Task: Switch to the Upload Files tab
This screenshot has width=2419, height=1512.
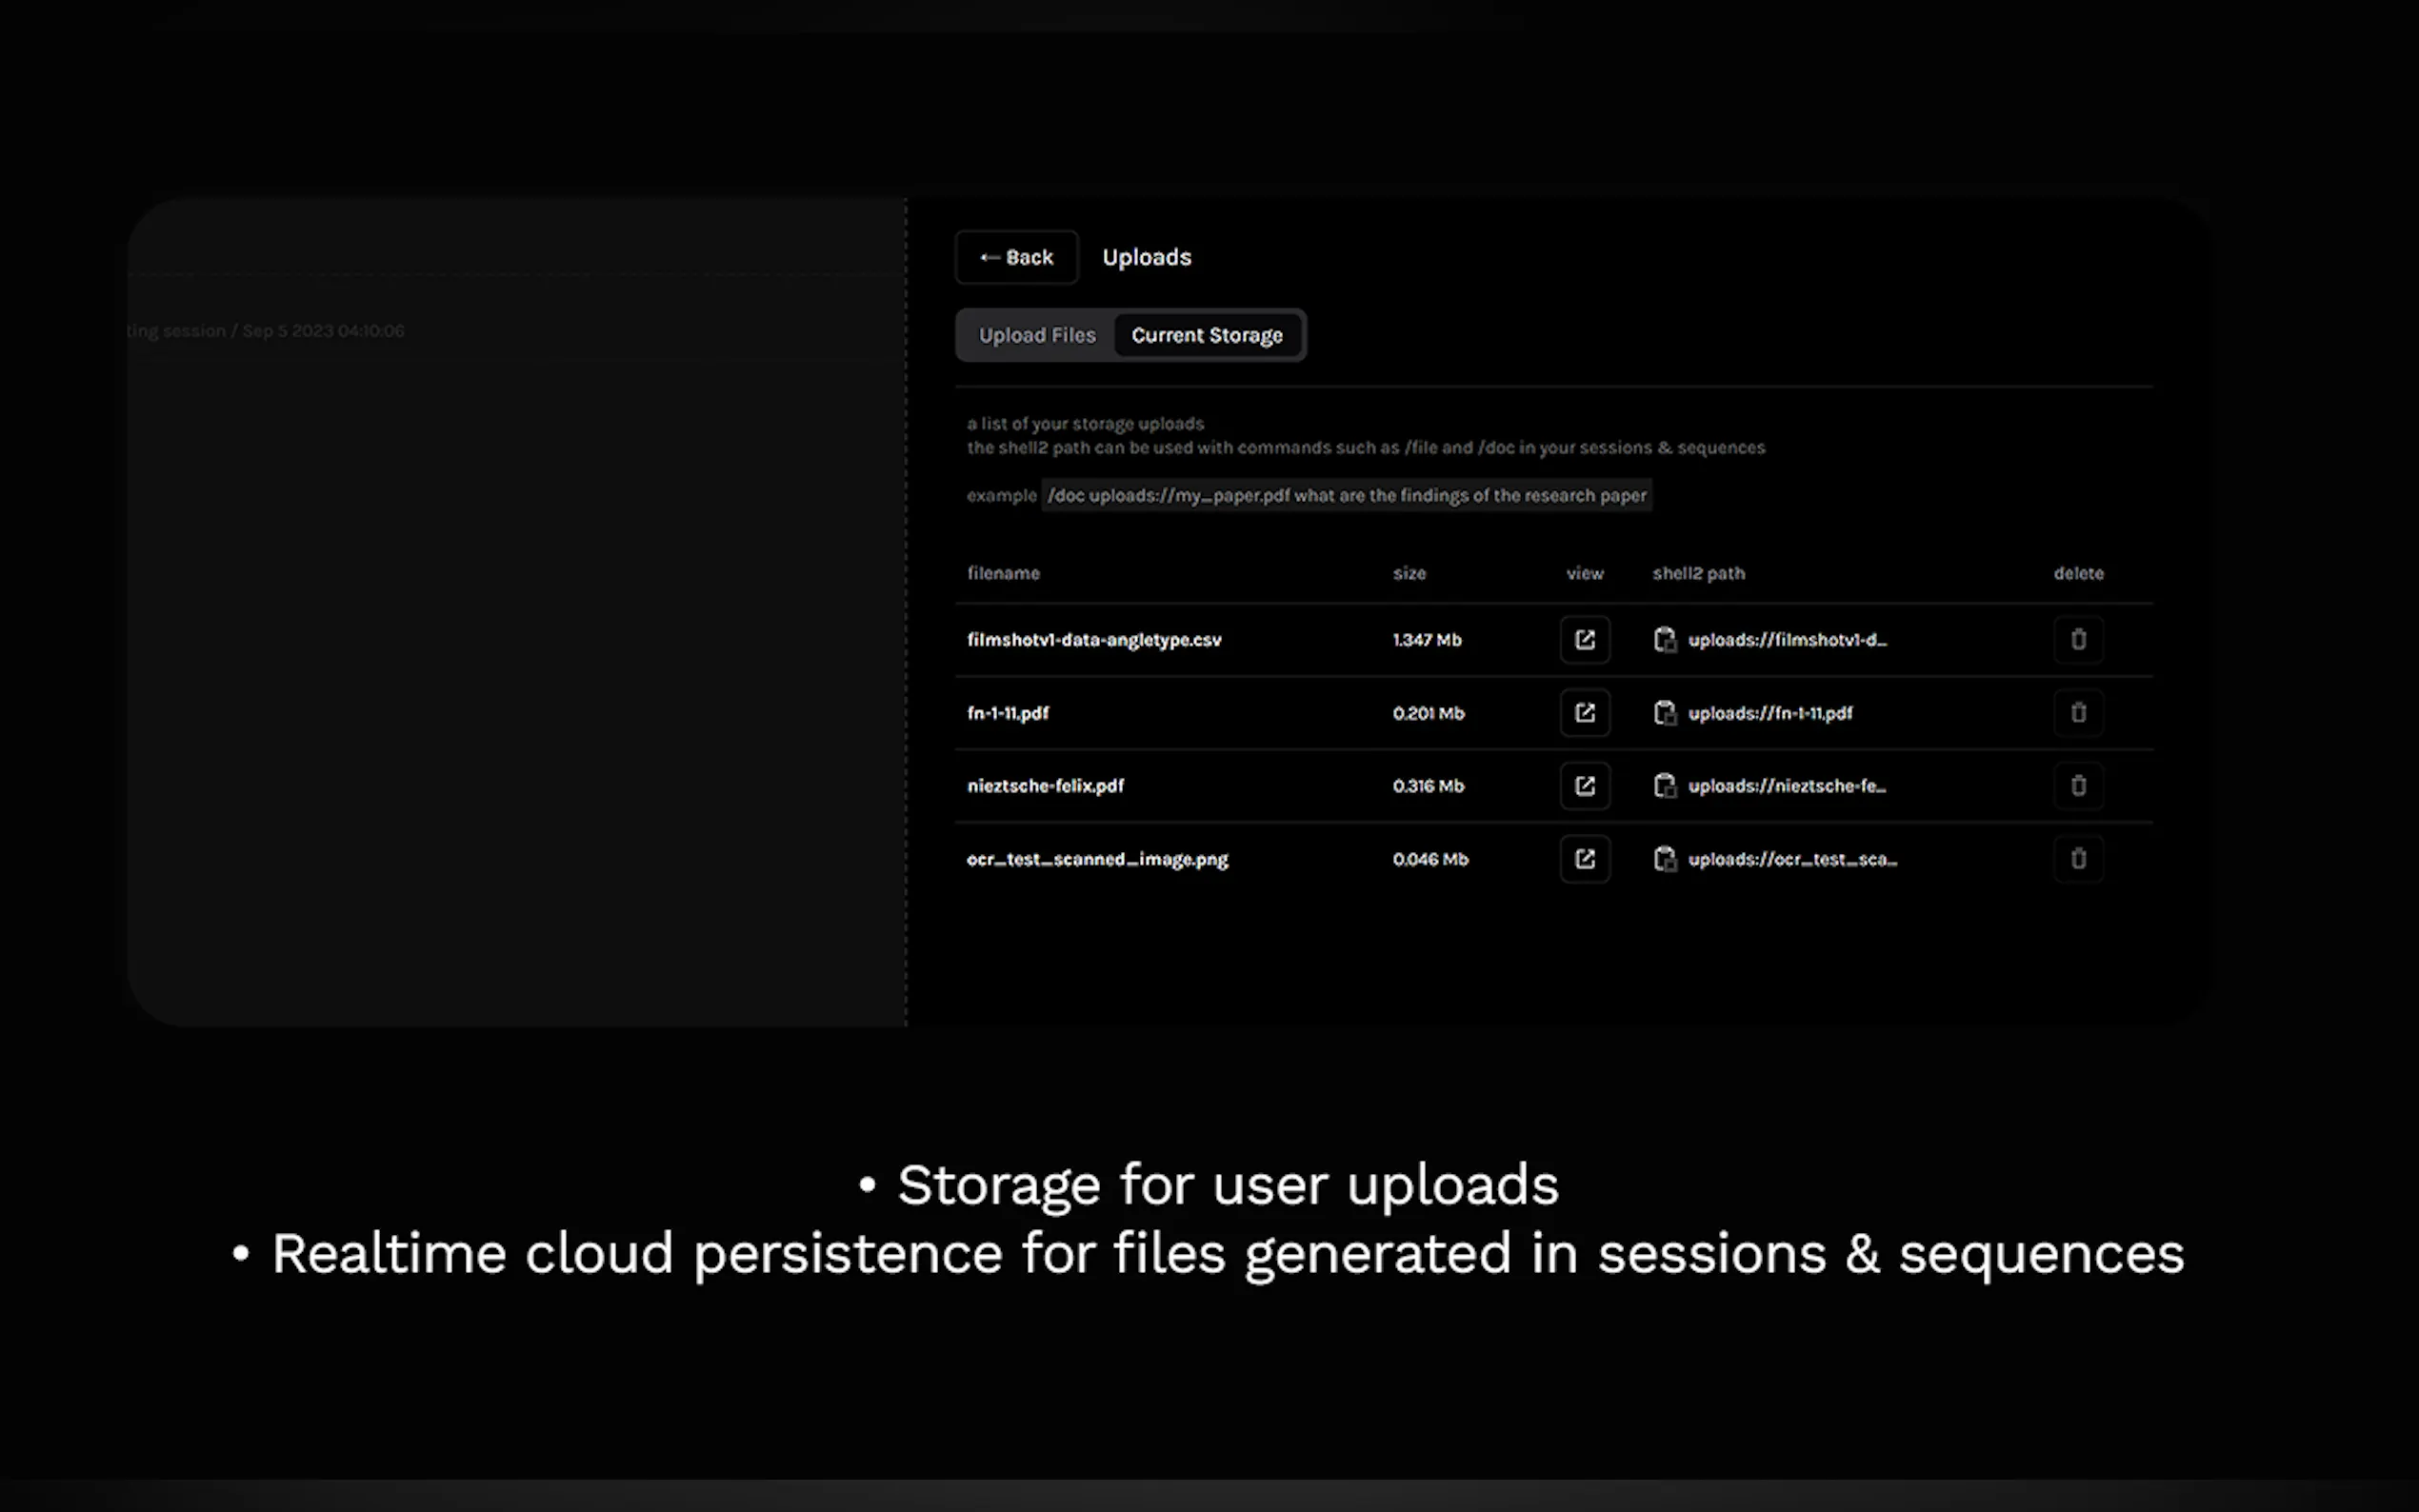Action: pos(1036,336)
